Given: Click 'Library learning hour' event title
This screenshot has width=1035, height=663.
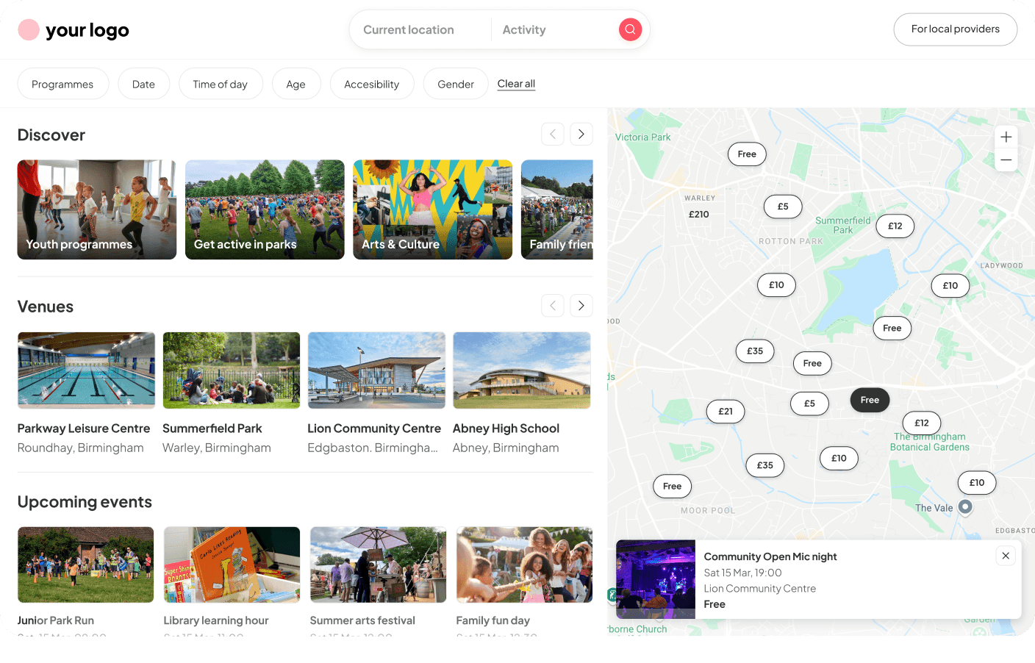Looking at the screenshot, I should (216, 620).
